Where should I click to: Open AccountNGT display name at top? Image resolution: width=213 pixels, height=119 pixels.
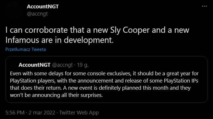42,6
